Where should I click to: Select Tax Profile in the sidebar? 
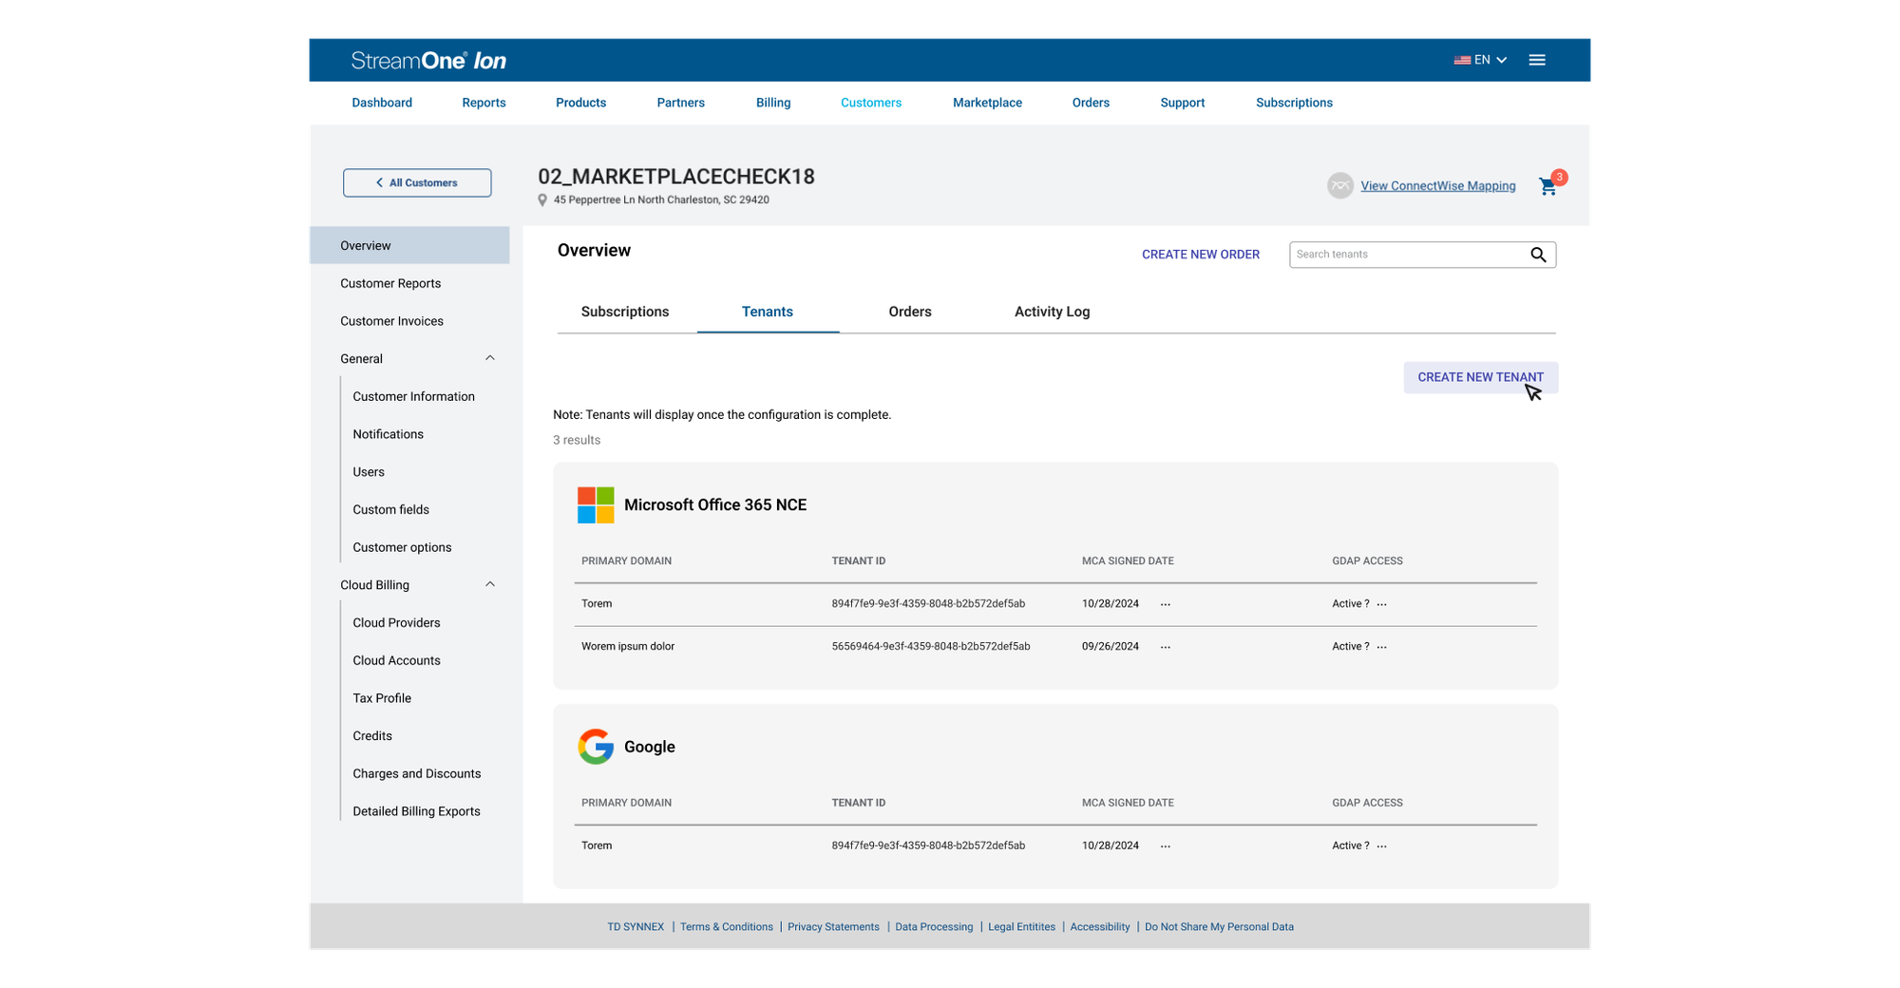382,698
